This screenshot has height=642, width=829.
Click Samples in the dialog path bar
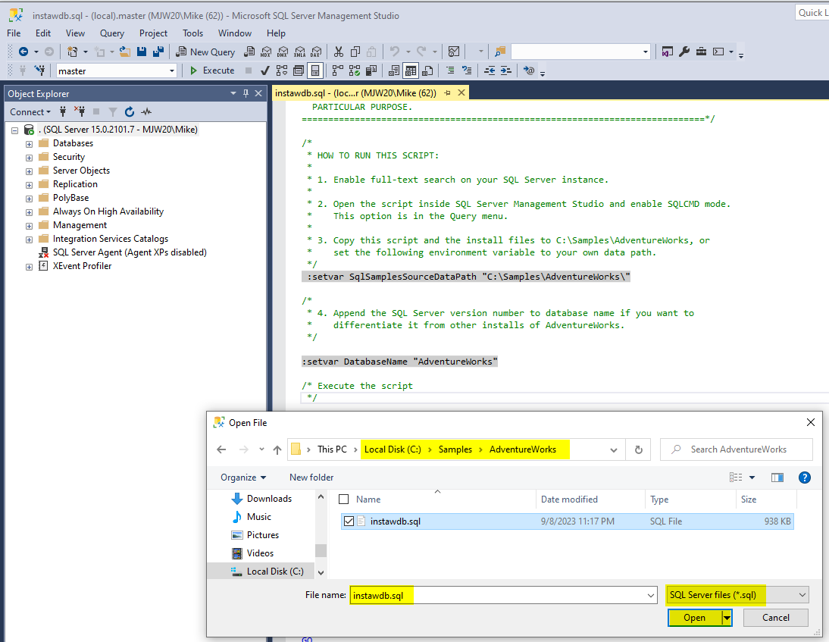point(455,449)
